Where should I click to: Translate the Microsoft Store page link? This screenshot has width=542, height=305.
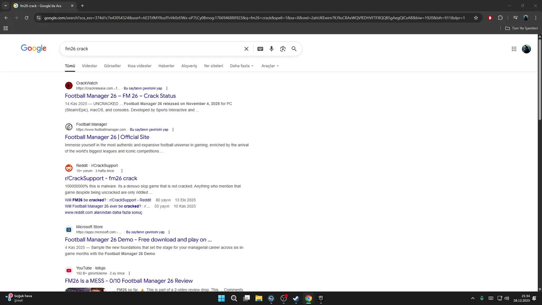(x=145, y=232)
